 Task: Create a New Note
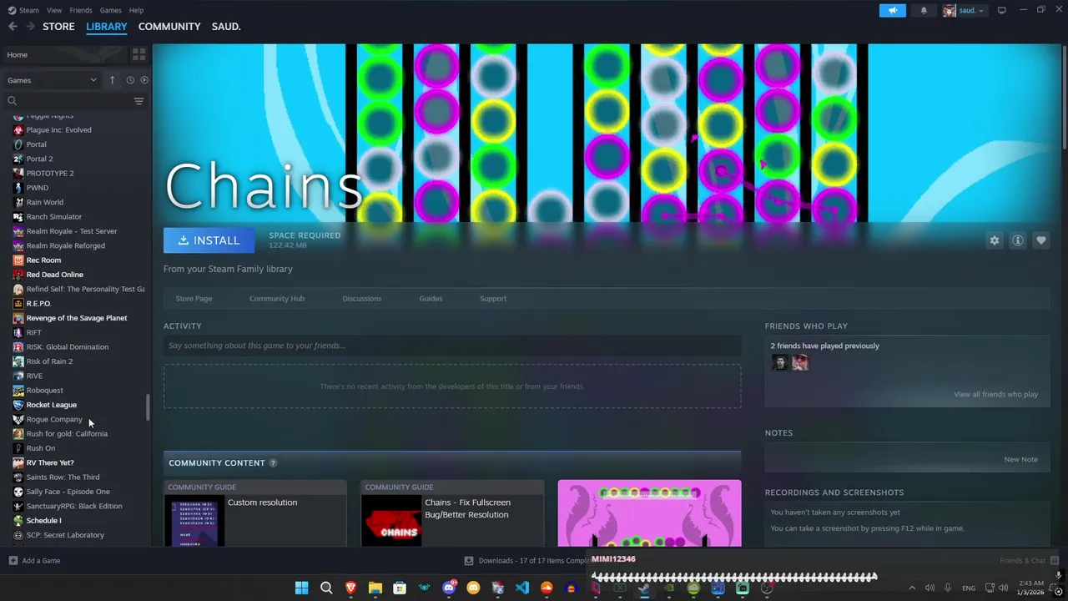tap(1020, 460)
